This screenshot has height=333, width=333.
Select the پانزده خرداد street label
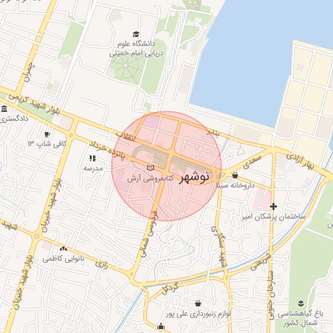point(107,150)
